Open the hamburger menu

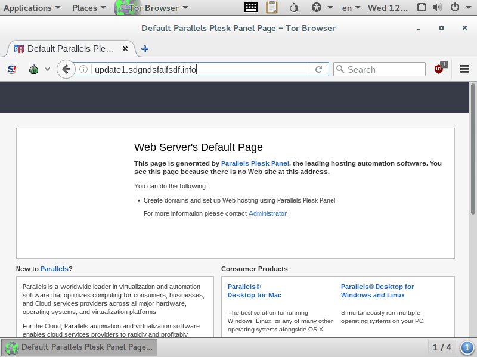tap(464, 69)
